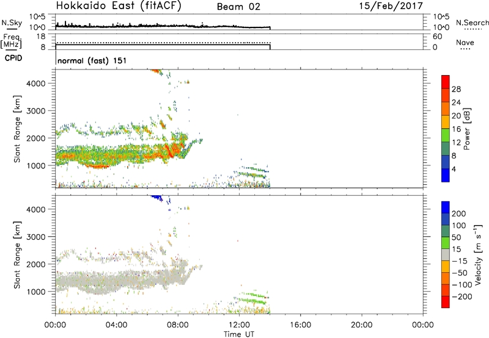Click '4000' on the power panel range axis

[36, 84]
